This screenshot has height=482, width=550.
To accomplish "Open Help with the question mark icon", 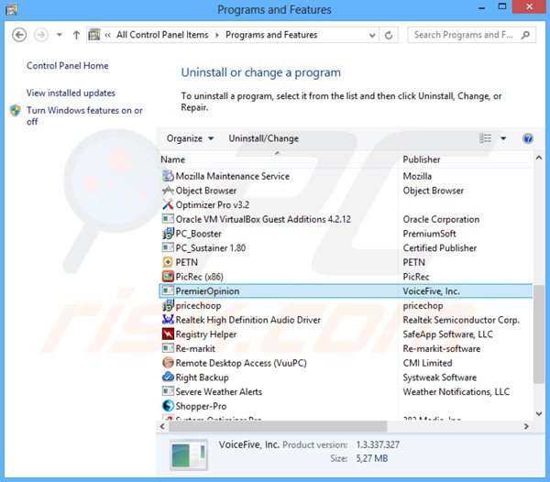I will pos(528,138).
